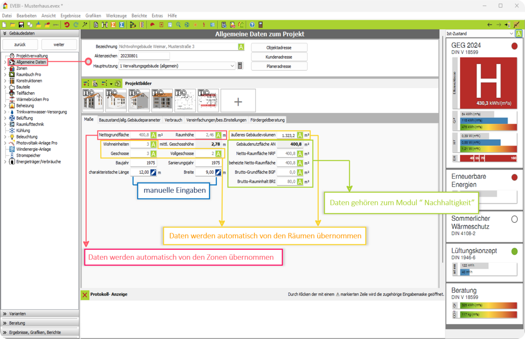
Task: Click the save floppy disk icon
Action: 21,25
